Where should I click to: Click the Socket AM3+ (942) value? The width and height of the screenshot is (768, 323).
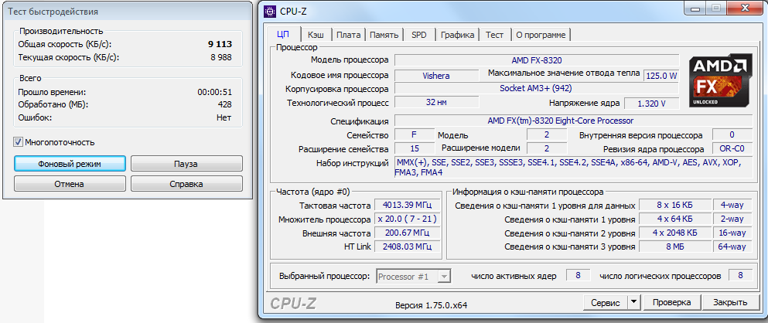click(537, 89)
